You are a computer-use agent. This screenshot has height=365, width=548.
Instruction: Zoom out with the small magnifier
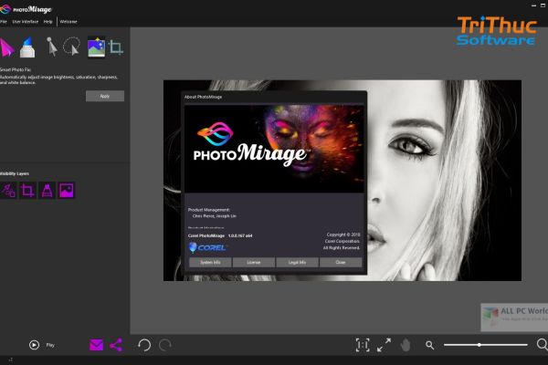[x=430, y=346]
